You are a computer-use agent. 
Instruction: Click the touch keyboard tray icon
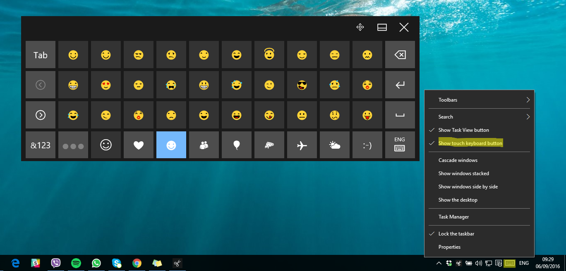[509, 263]
